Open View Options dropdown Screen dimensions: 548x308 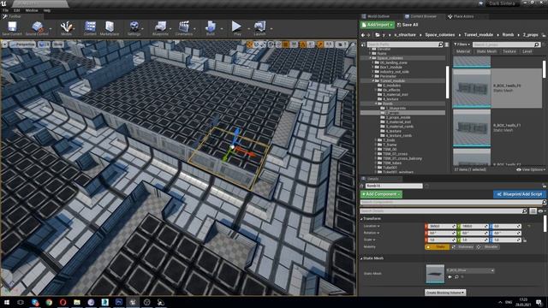click(x=531, y=169)
